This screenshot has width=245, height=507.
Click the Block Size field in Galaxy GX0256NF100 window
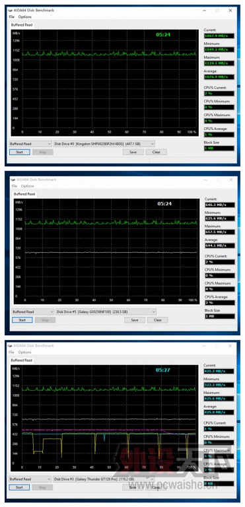pos(220,316)
